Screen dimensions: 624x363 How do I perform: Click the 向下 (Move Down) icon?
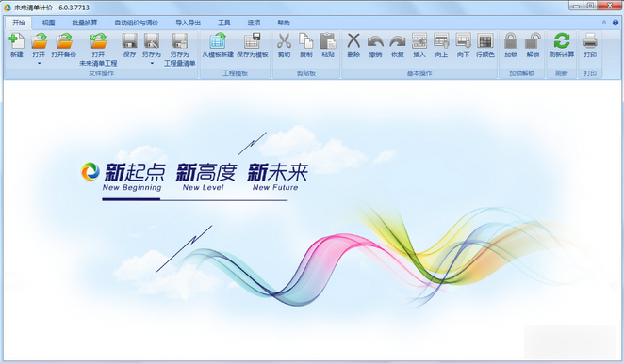[463, 40]
